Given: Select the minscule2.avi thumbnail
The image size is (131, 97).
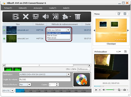Looking at the screenshot, I should pyautogui.click(x=12, y=39).
